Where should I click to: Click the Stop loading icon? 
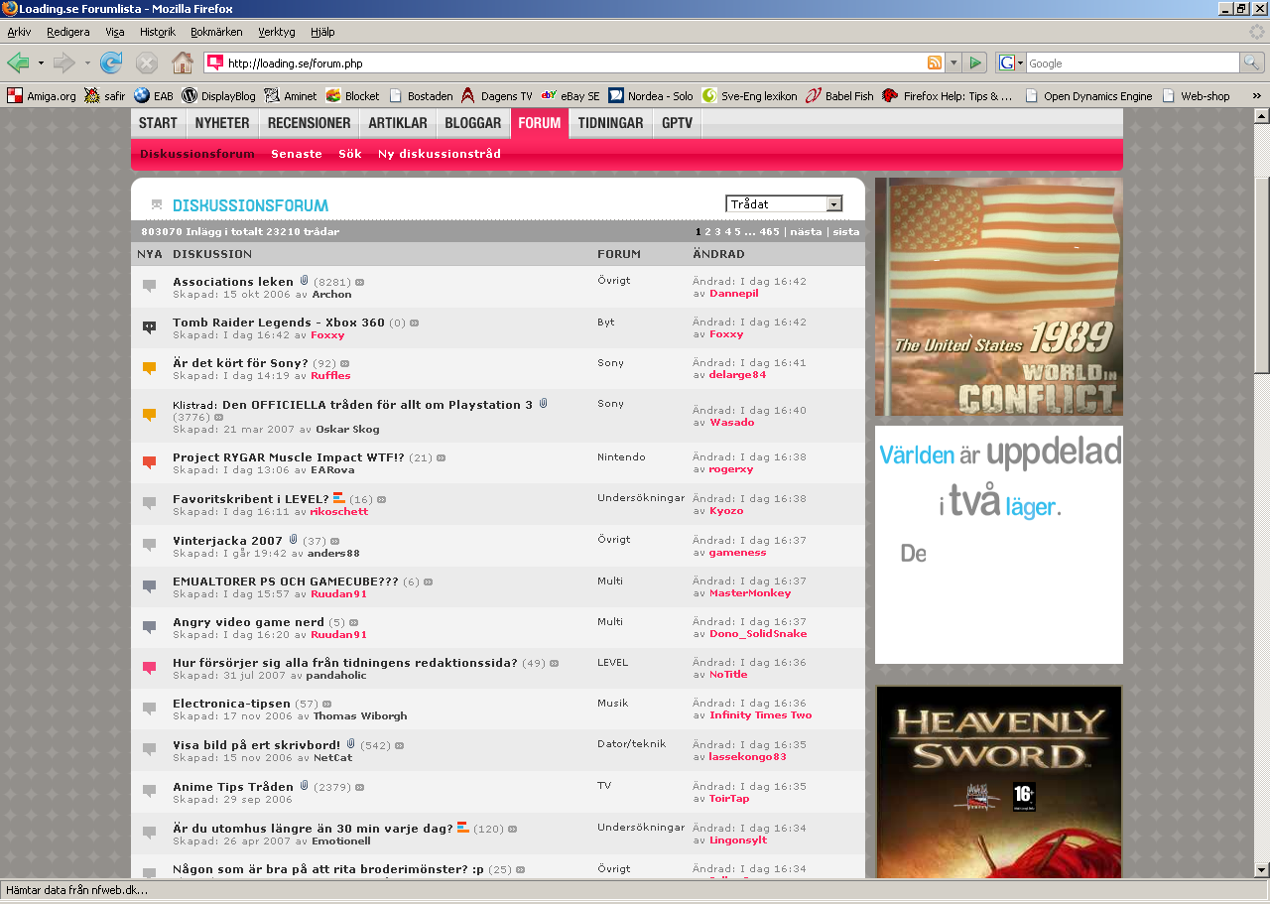[147, 63]
